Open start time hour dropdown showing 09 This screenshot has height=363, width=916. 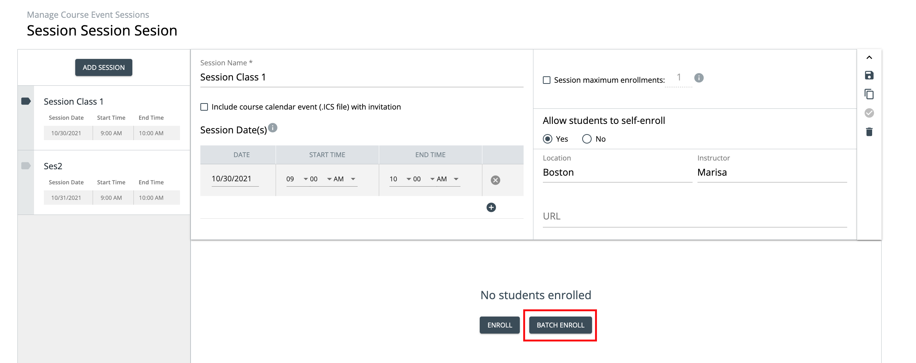(x=297, y=179)
